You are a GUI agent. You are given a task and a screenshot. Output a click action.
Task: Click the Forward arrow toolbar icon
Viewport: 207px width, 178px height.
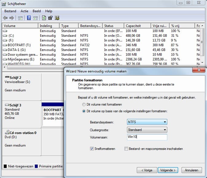12,18
